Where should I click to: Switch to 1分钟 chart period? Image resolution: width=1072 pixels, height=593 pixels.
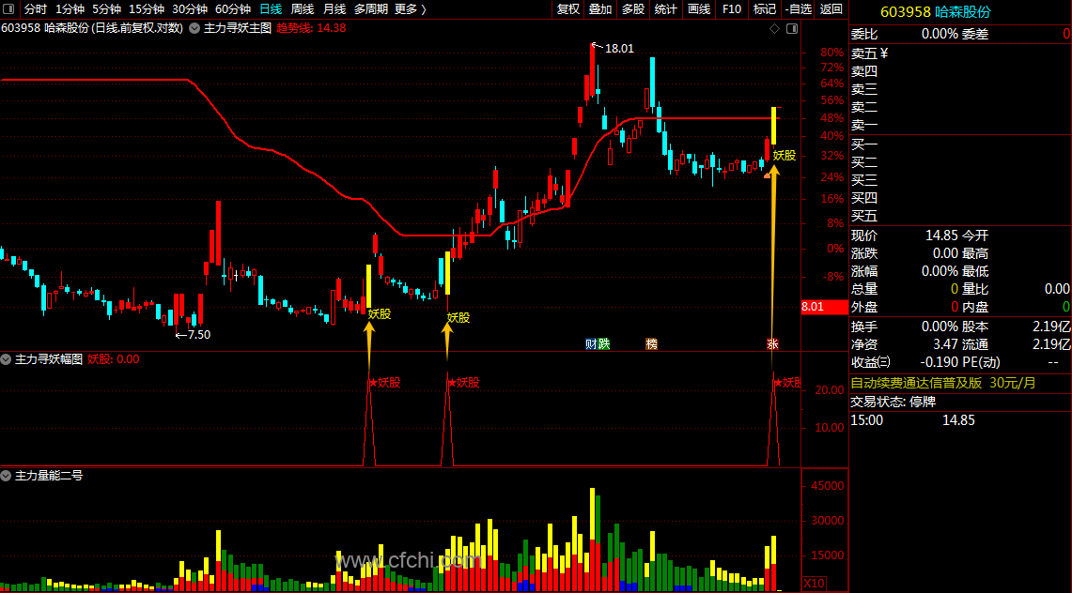[x=70, y=8]
